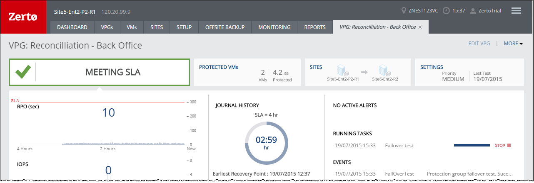Click the 2 VMs count

pos(262,75)
